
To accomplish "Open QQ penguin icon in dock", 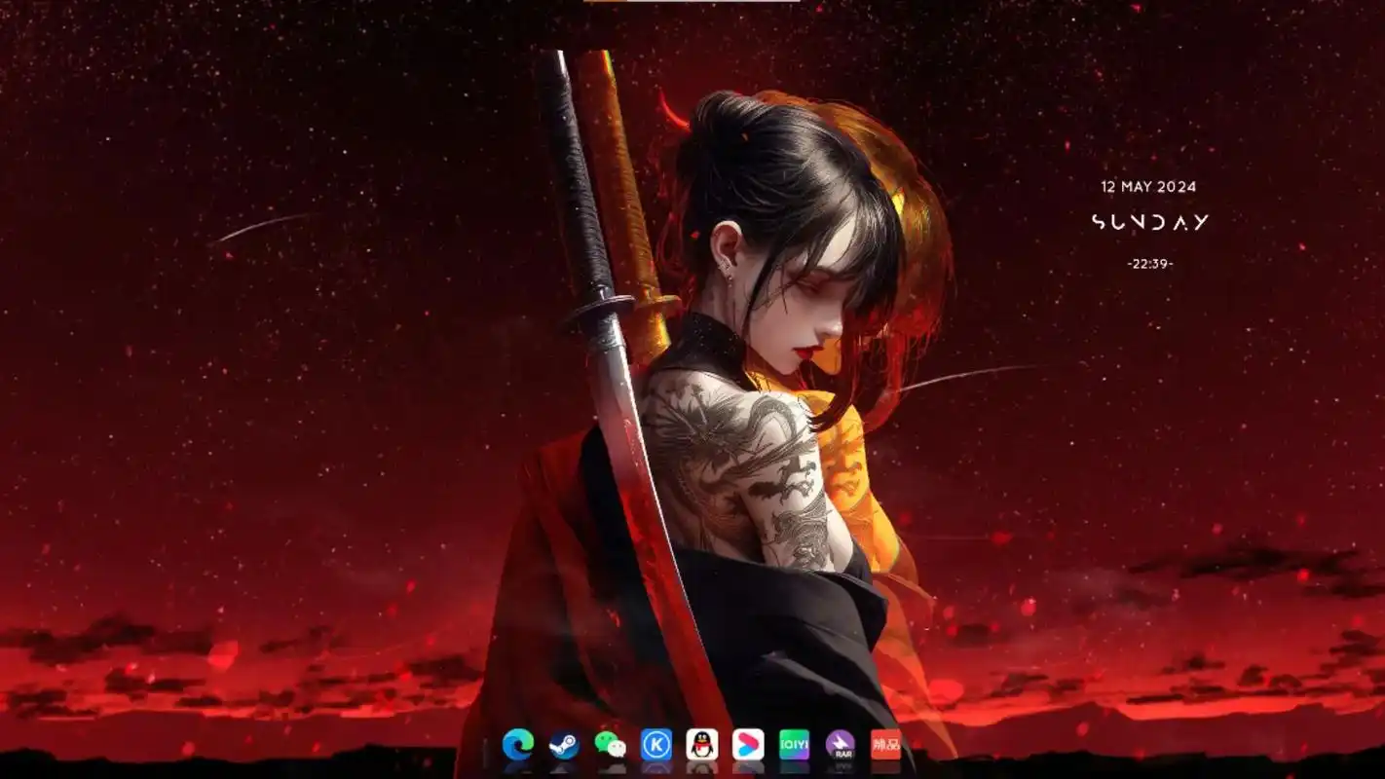I will pos(701,745).
